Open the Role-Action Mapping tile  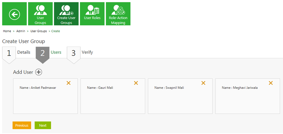pos(118,14)
